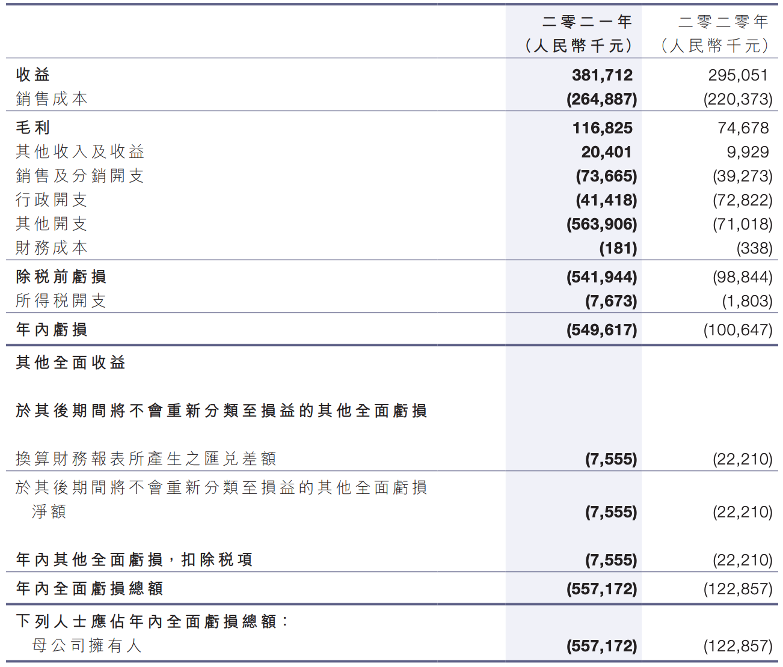Select the 換算財務報表所產生之匯兑差額 row label
Viewport: 783px width, 667px height.
point(146,459)
